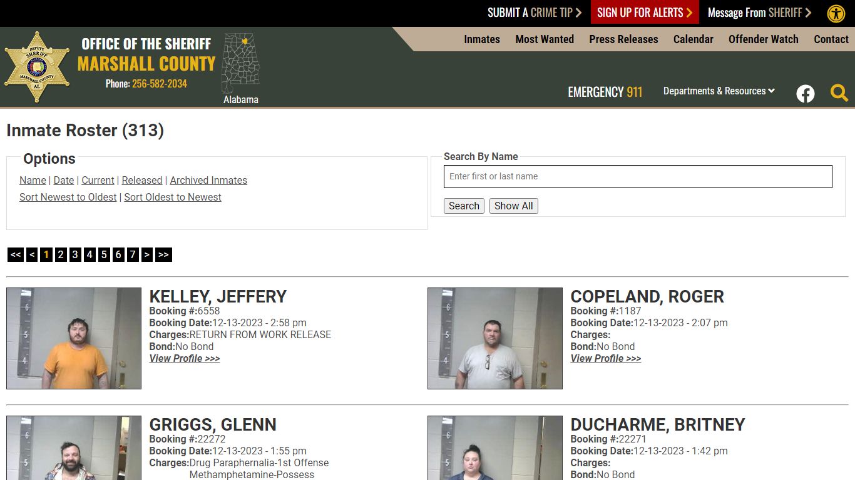Viewport: 855px width, 480px height.
Task: Go to pagination page 4
Action: click(90, 254)
